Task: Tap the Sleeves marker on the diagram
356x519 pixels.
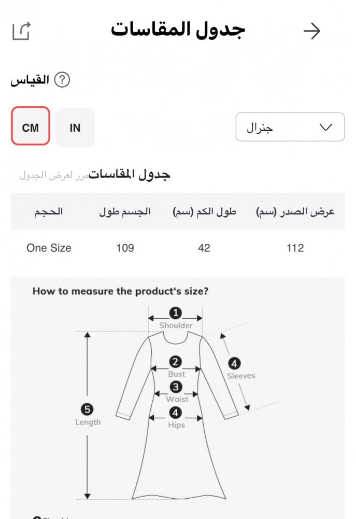Action: click(x=234, y=364)
